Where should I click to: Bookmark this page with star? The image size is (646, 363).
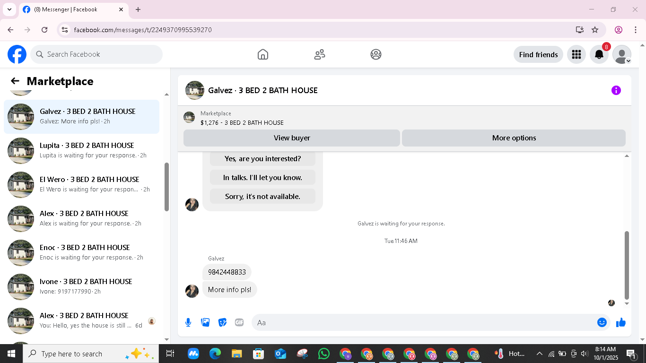[595, 30]
